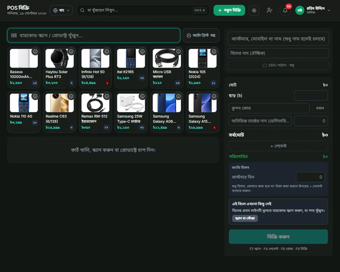Add Baseus 10000mAh thumbnail to cart
Viewport: 340px width, 272px height.
click(x=24, y=58)
